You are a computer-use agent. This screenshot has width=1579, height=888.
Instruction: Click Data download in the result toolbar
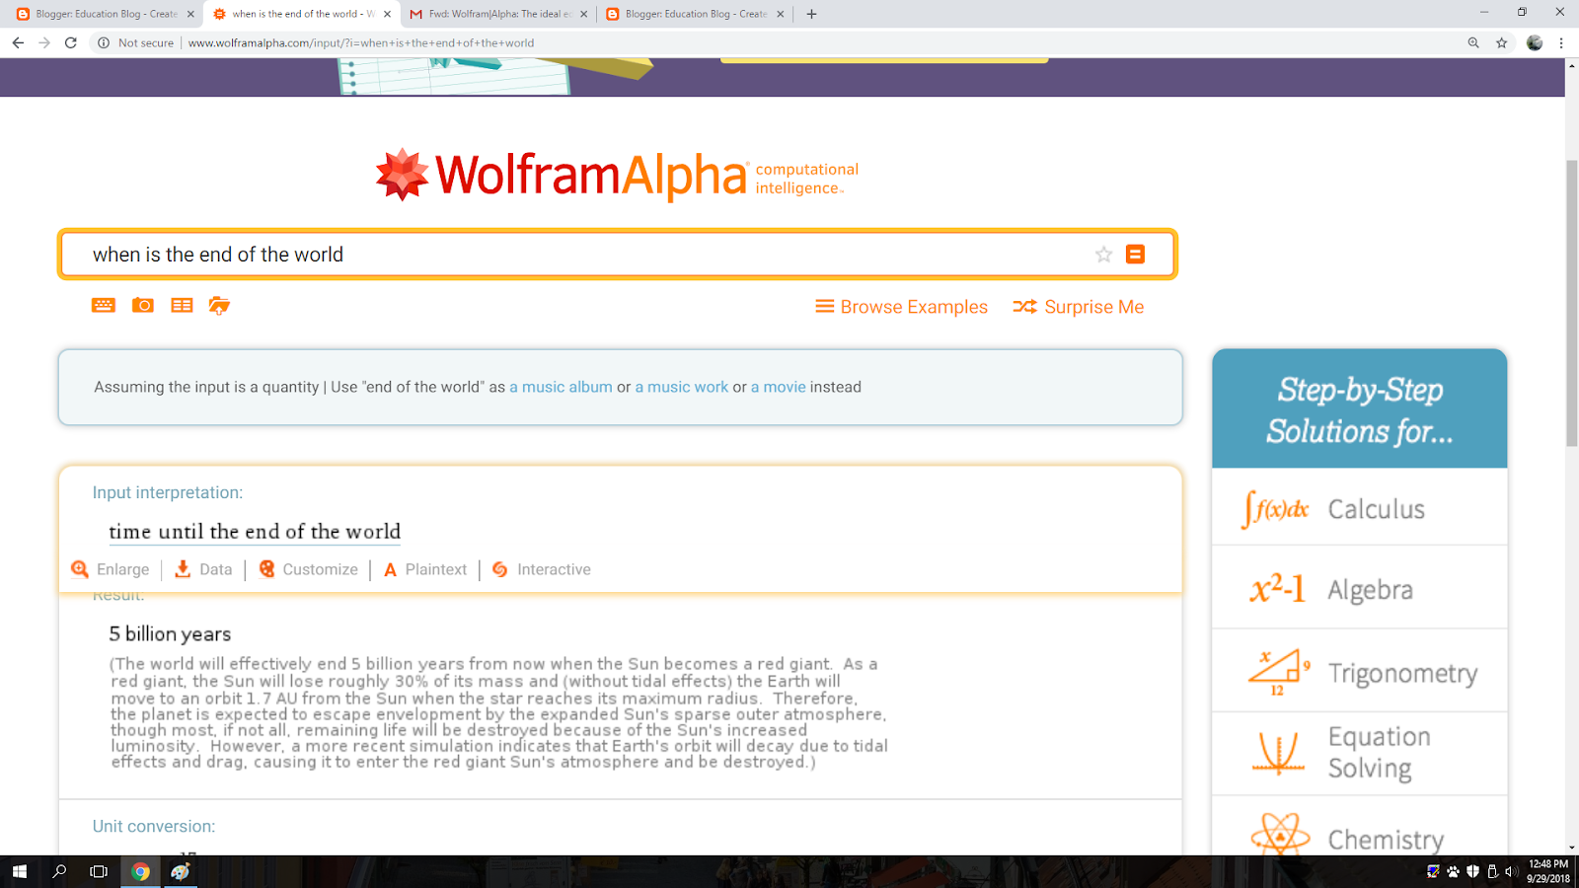click(203, 569)
